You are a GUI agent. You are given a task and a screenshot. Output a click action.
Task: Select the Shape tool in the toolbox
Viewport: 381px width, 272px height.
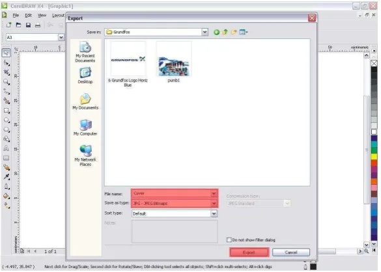tap(7, 63)
